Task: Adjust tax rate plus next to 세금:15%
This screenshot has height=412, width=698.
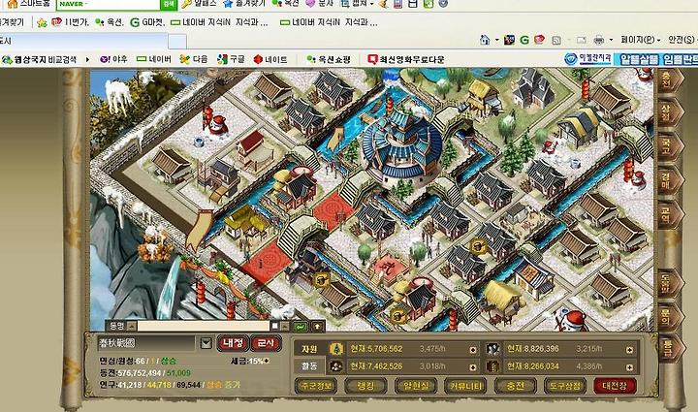Action: coord(268,361)
